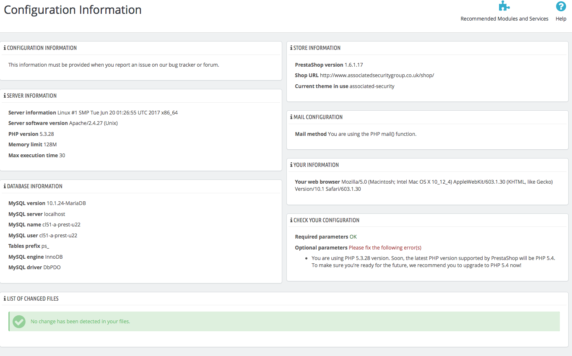Screen dimensions: 572x356
Task: Click Your web browser Mozilla/5.0 user agent text
Action: [x=424, y=185]
